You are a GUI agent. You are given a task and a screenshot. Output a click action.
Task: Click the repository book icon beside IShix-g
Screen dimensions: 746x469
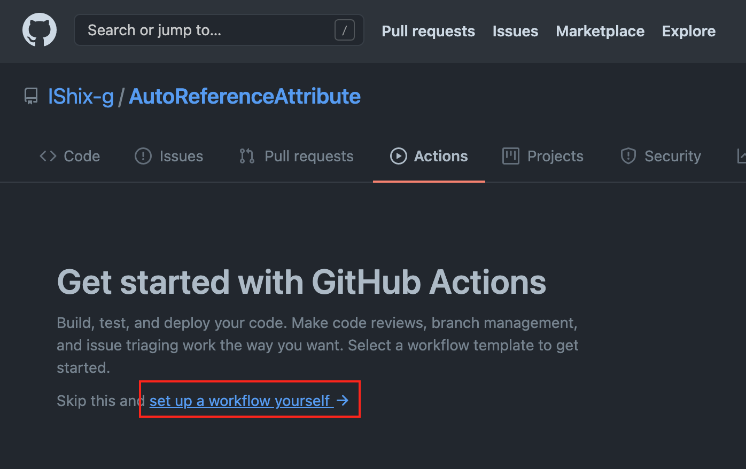31,97
